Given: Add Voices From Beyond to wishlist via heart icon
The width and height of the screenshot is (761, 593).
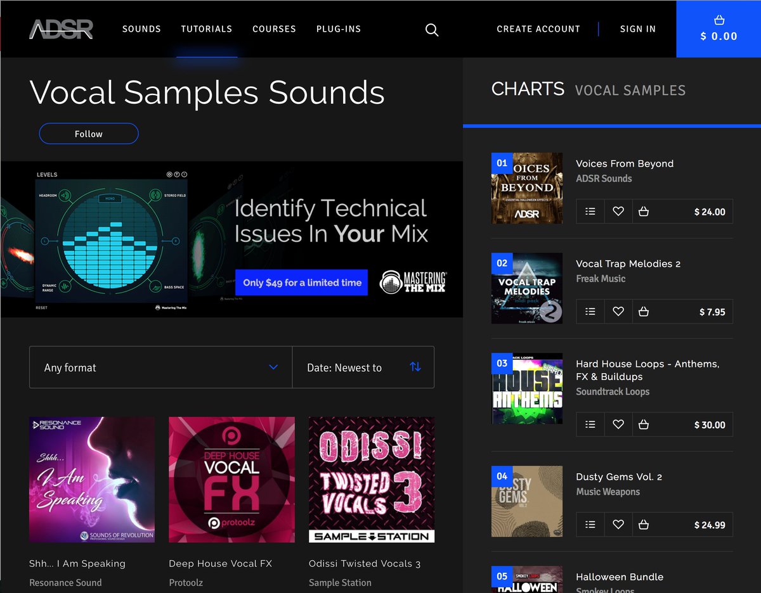Looking at the screenshot, I should (618, 211).
